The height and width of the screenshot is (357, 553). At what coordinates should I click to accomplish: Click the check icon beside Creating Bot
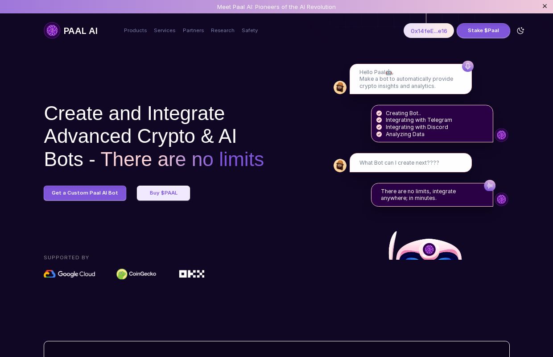[x=379, y=113]
